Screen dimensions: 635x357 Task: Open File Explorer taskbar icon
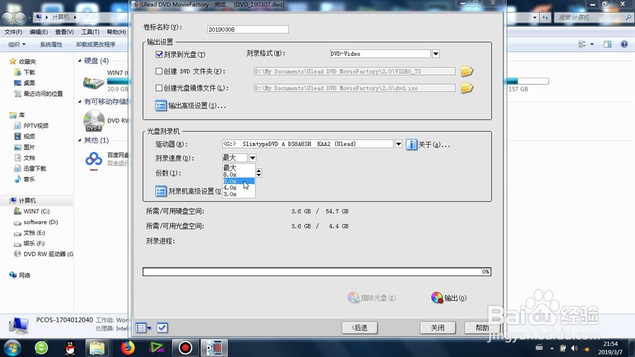pos(97,347)
